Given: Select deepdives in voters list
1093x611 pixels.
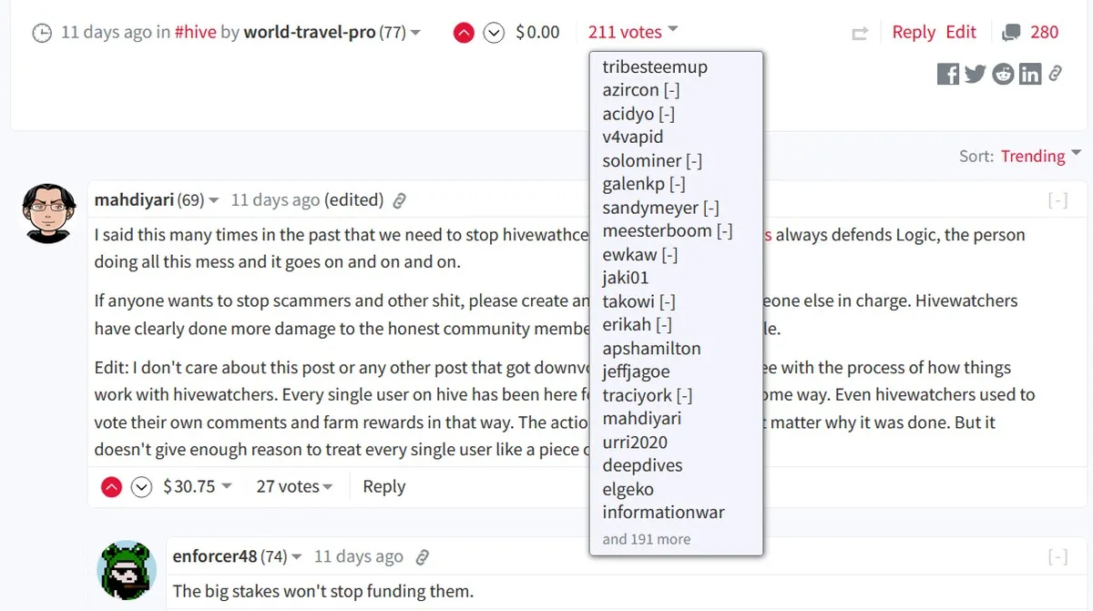Looking at the screenshot, I should [642, 465].
